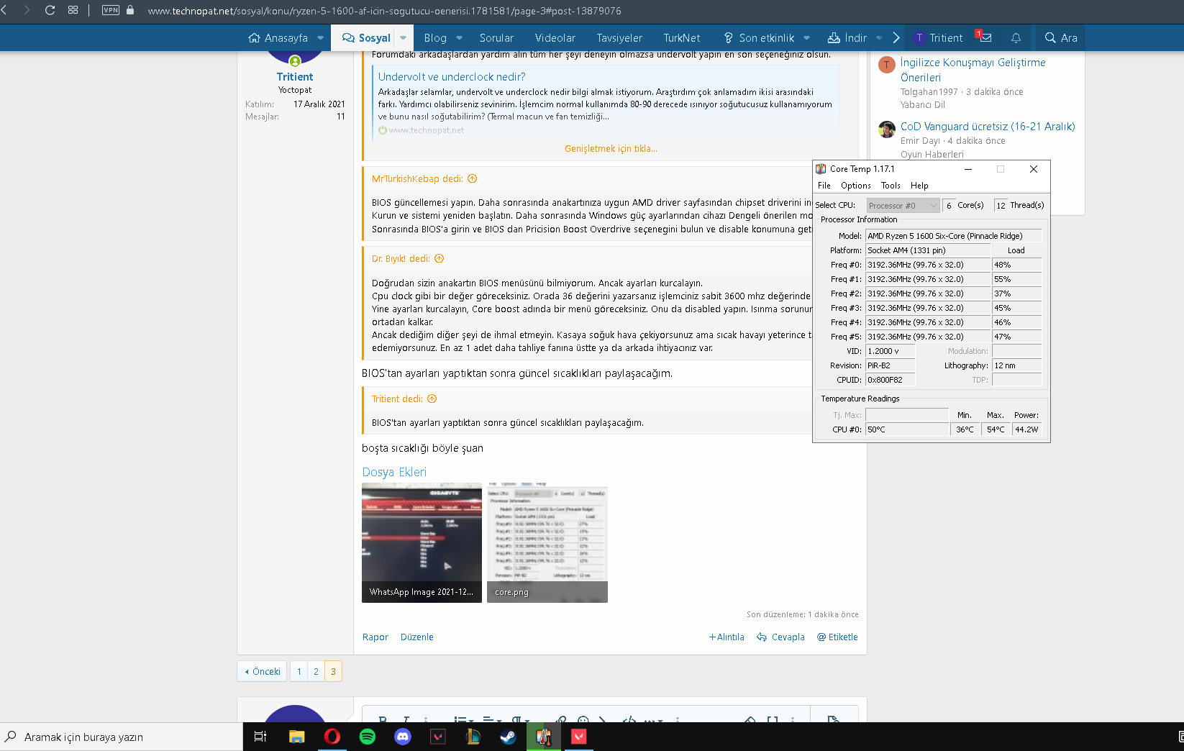Open Spotify from the taskbar
Screen dimensions: 1184x751
(x=368, y=737)
